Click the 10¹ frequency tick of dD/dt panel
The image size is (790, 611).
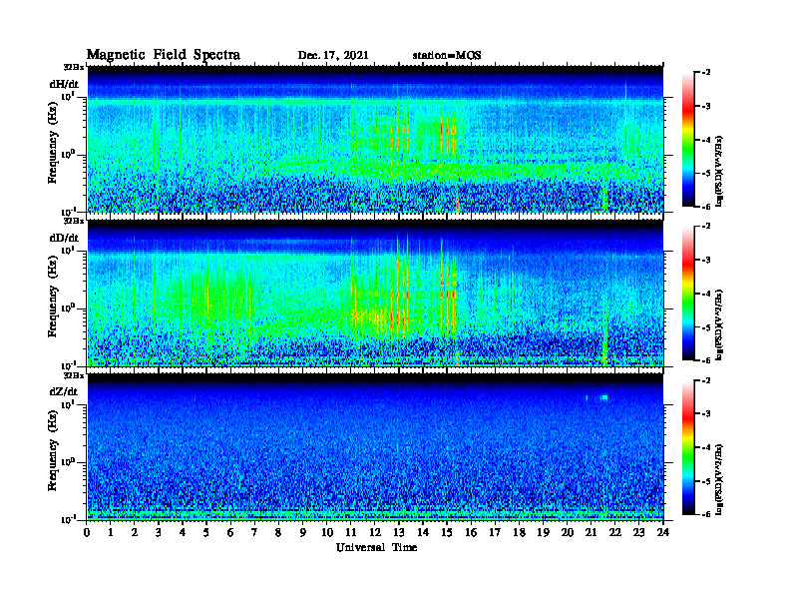68,250
